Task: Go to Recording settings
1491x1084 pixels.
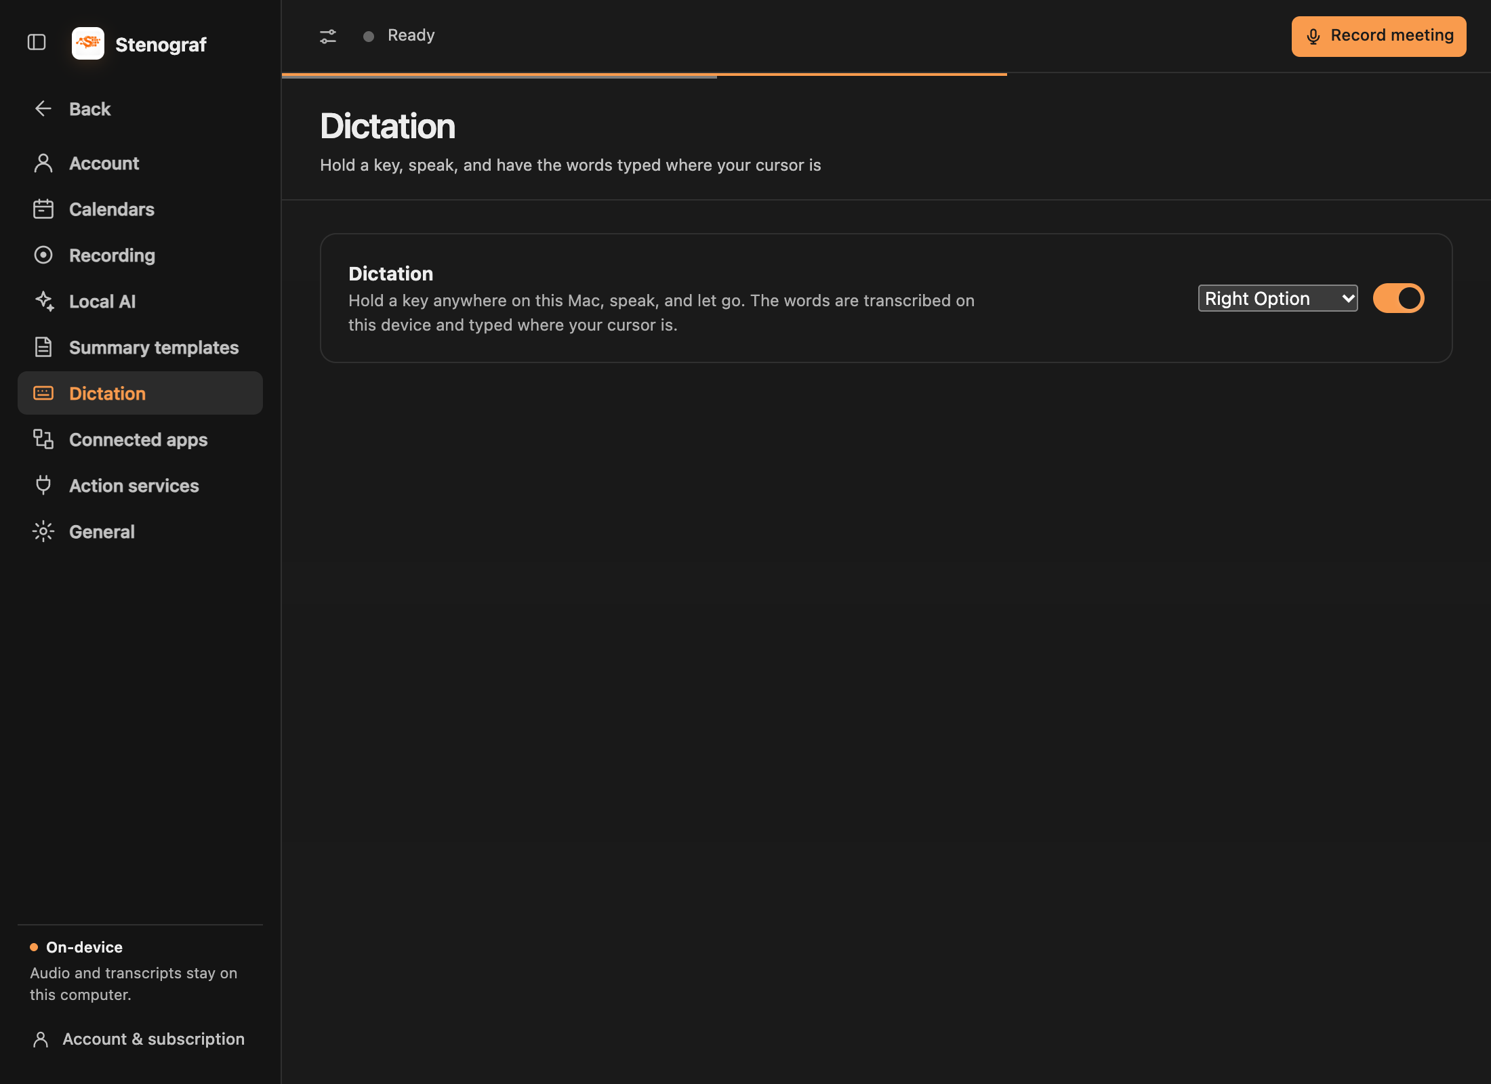Action: [x=140, y=255]
